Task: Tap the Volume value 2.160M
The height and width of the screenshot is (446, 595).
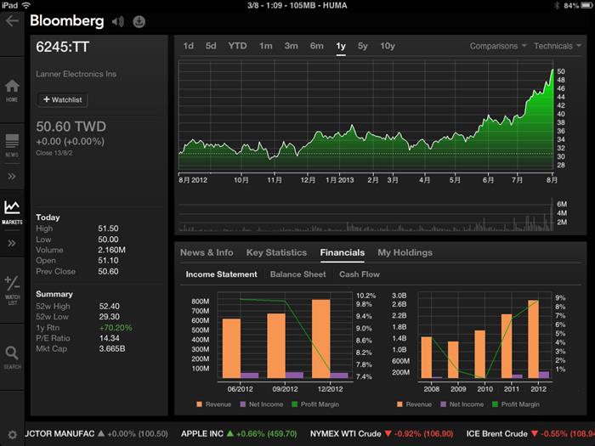Action: tap(111, 250)
